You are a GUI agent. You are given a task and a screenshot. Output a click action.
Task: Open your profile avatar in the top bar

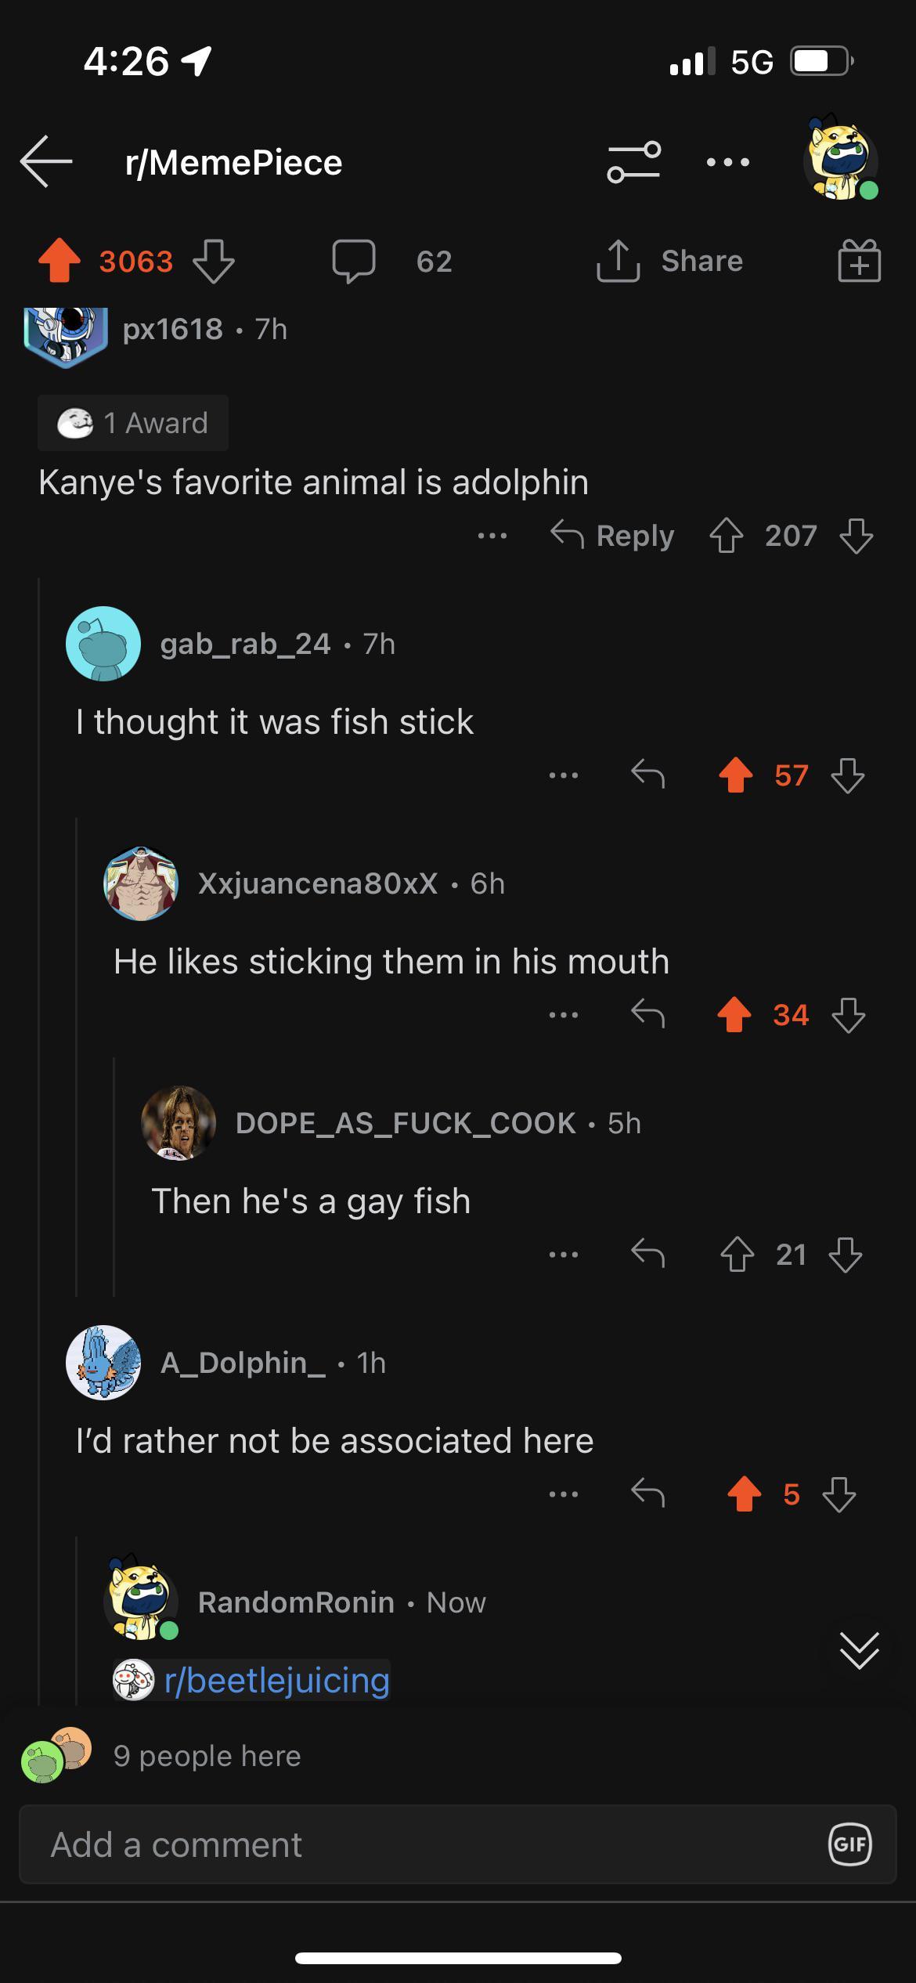coord(839,161)
